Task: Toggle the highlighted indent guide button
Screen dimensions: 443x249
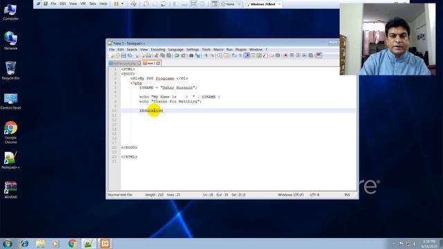Action: click(x=246, y=55)
